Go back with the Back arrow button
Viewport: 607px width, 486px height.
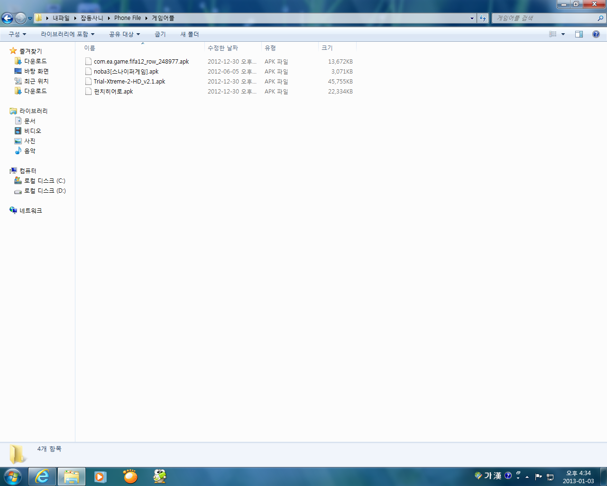7,18
